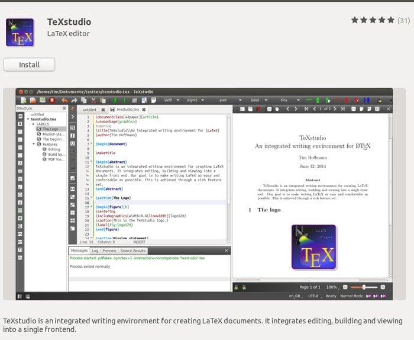Click the grey Stop compile square

(134, 100)
